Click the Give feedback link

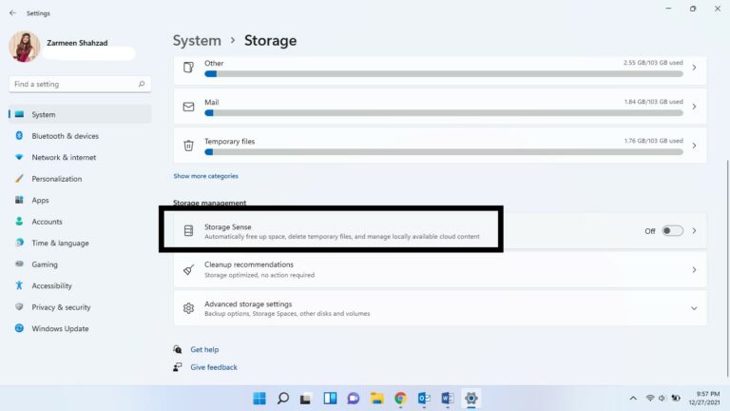tap(214, 367)
